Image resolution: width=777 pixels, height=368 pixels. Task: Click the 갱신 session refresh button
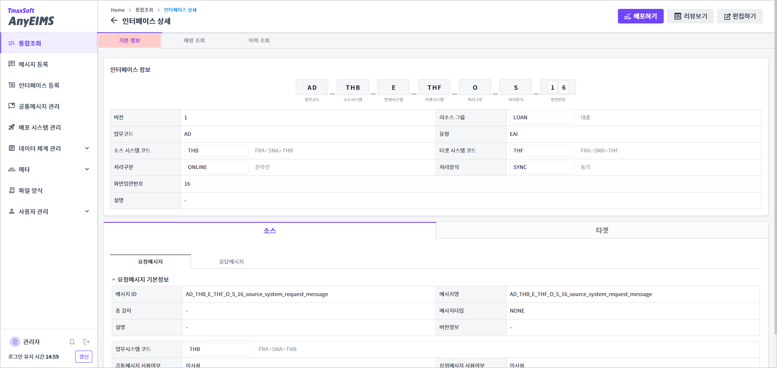click(x=84, y=357)
